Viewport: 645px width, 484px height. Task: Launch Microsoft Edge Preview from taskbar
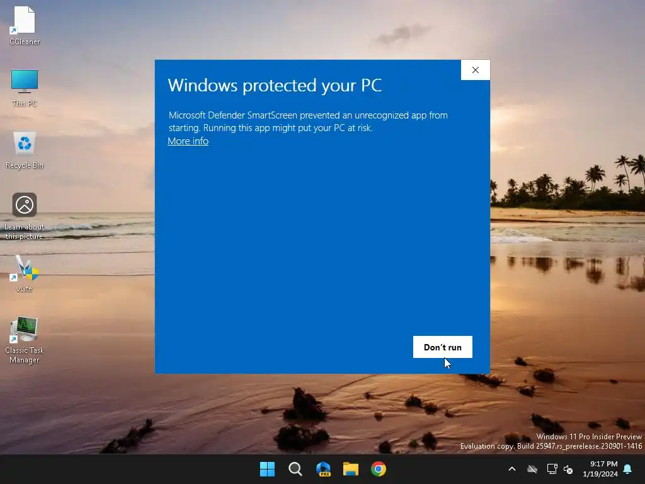[323, 469]
